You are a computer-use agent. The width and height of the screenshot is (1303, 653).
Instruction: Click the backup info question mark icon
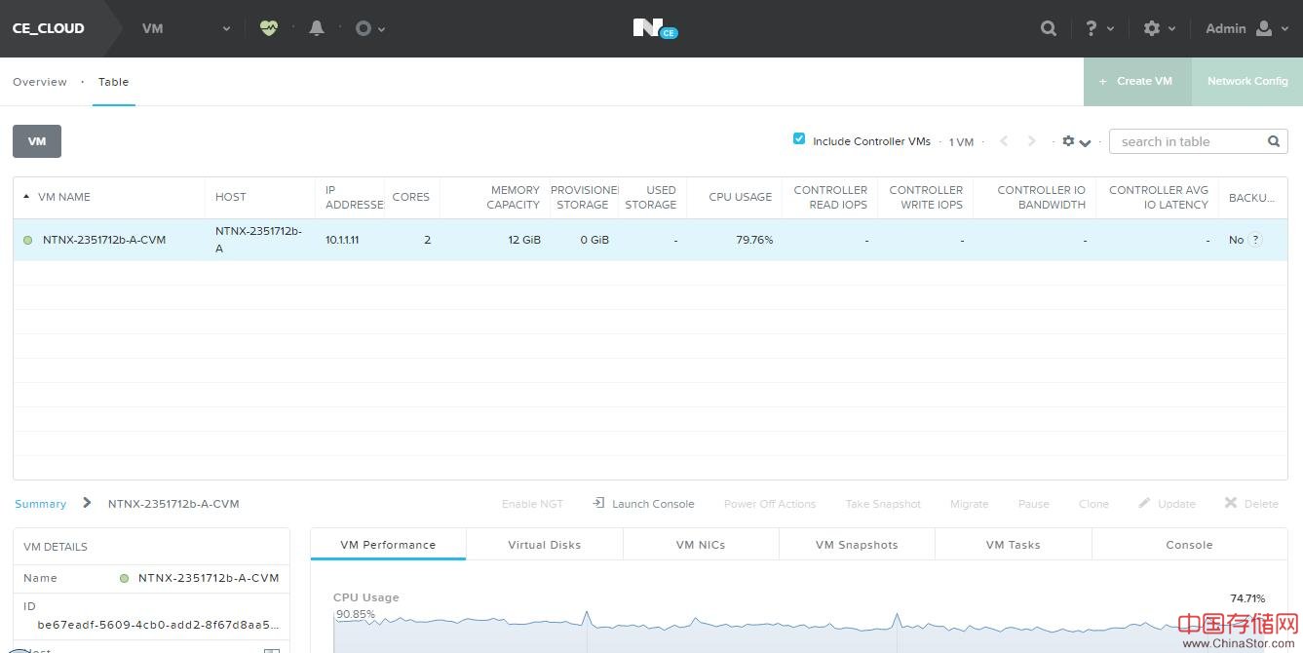[1255, 240]
